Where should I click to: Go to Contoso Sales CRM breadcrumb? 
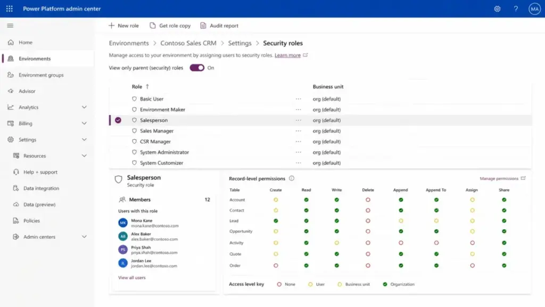[x=188, y=43]
